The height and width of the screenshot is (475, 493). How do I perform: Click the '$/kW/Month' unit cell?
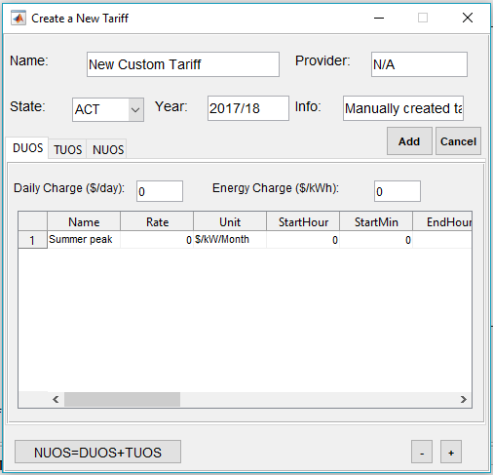click(230, 240)
